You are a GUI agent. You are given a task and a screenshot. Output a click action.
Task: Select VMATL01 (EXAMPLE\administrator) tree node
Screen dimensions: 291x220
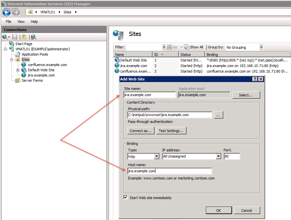pyautogui.click(x=43, y=49)
